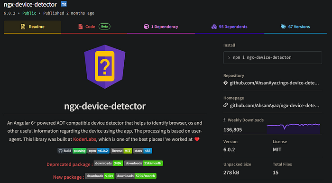Screen dimensions: 332x183
Task: Click the stars 483 badge
Action: (142, 151)
